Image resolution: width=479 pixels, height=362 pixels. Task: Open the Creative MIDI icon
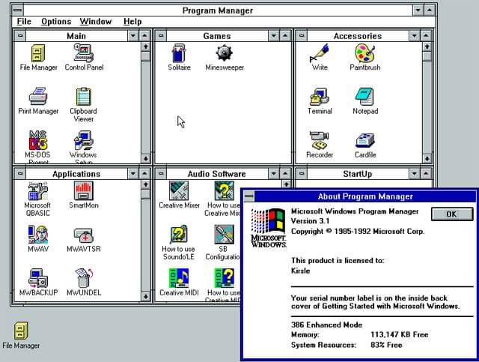tap(179, 283)
